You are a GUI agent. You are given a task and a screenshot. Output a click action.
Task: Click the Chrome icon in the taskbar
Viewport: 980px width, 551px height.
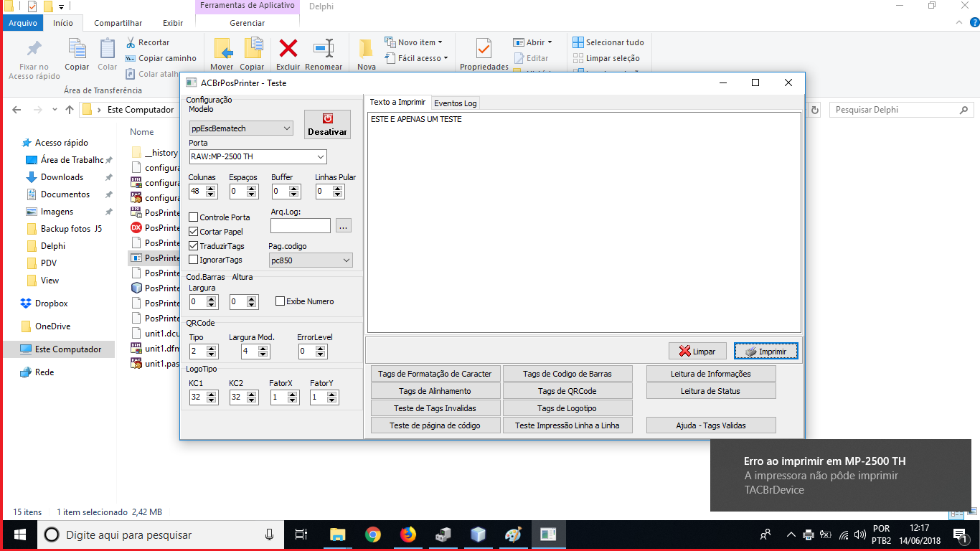click(x=372, y=534)
